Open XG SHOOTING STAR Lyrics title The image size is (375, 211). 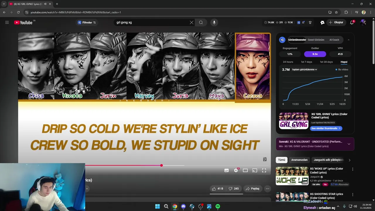[x=326, y=196]
